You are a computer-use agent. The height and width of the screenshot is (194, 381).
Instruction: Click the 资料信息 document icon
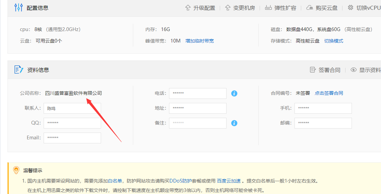coord(19,70)
